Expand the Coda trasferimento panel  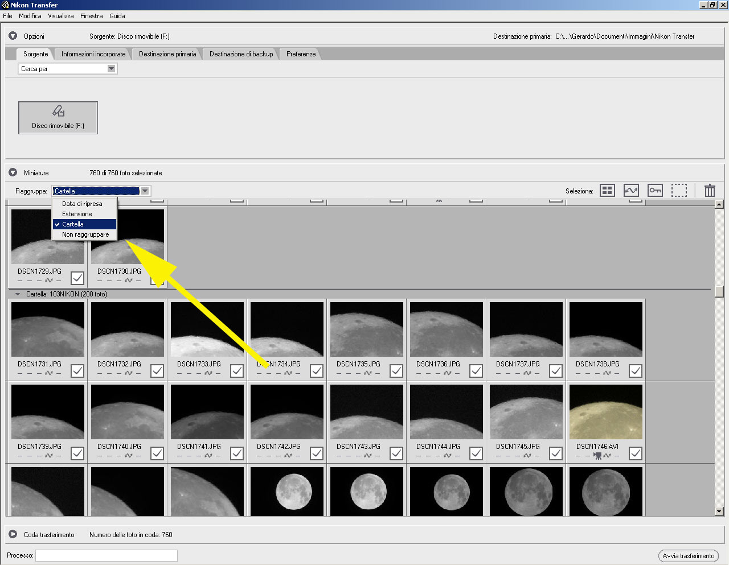coord(13,534)
